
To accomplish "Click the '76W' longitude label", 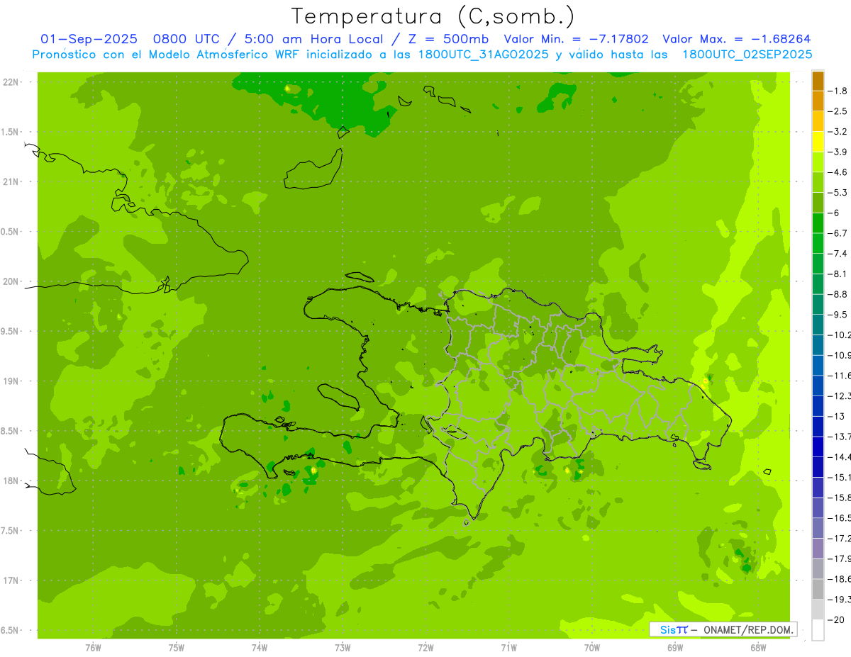I will (93, 647).
